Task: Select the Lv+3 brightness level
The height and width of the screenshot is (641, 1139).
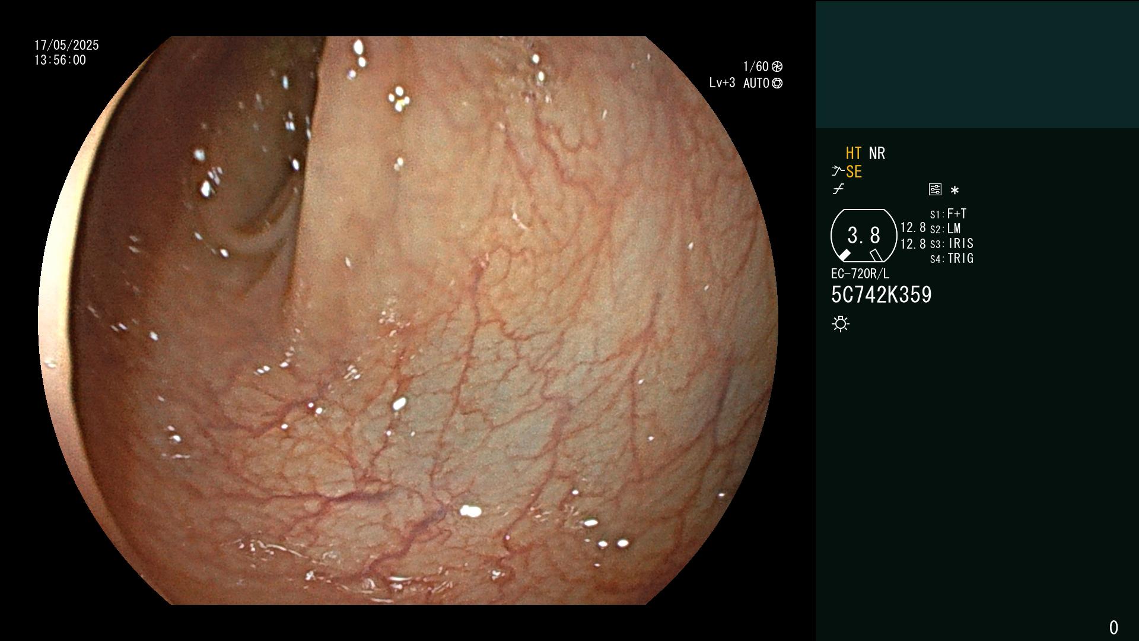Action: point(722,83)
